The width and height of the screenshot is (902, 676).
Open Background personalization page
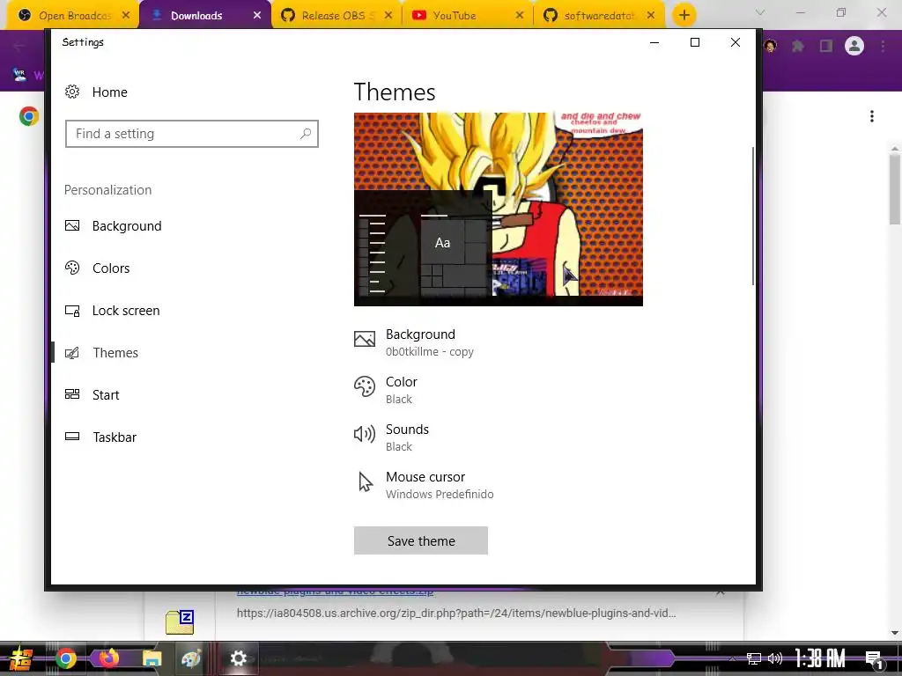click(x=114, y=226)
